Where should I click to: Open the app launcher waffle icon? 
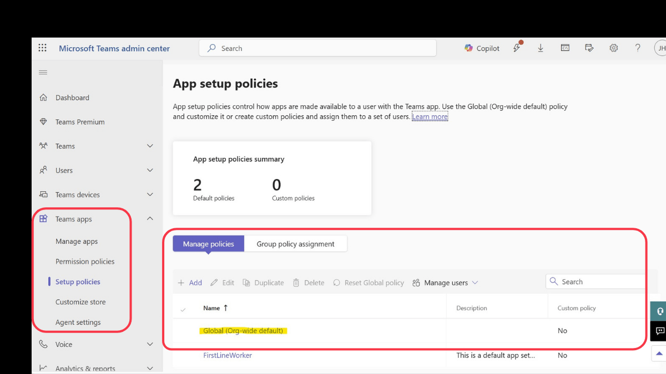tap(43, 48)
